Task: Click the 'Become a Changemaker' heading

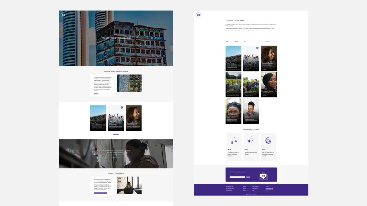Action: click(x=116, y=174)
